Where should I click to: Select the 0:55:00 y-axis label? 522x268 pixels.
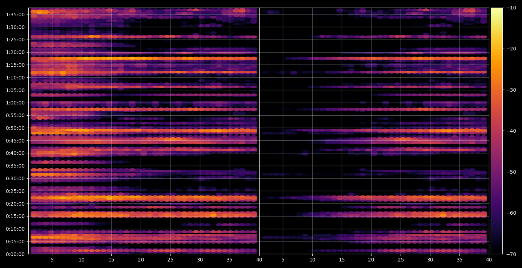click(x=16, y=115)
